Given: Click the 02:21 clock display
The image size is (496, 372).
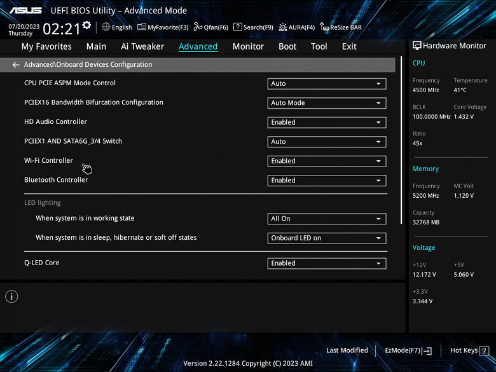Looking at the screenshot, I should click(62, 29).
